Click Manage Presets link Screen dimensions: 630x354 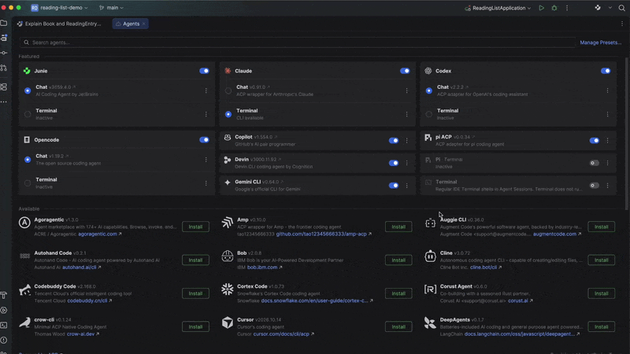pos(600,42)
